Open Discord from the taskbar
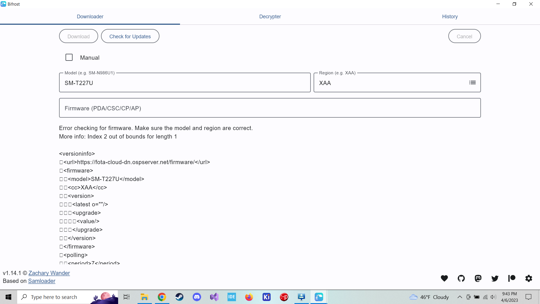 point(197,297)
